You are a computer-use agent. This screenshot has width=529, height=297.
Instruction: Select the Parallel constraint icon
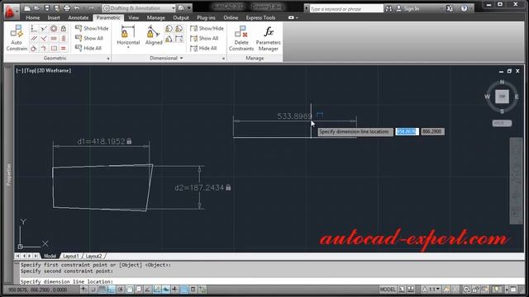[34, 39]
